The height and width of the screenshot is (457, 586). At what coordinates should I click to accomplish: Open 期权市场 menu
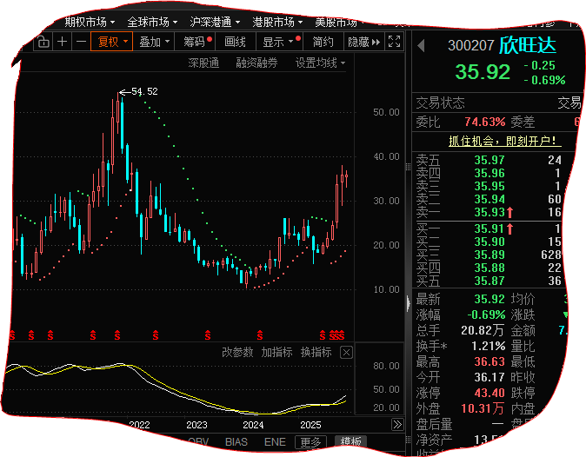[x=90, y=22]
